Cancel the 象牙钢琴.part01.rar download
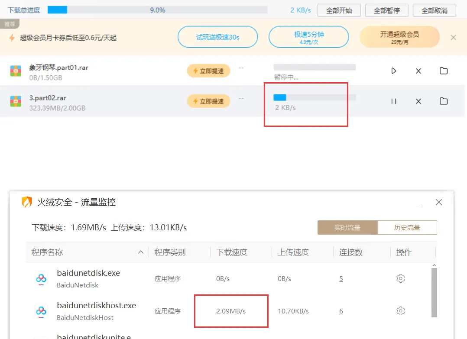Image resolution: width=467 pixels, height=339 pixels. pos(418,71)
